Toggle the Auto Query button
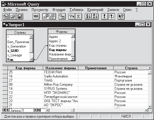The width and height of the screenshot is (154, 120). click(x=111, y=16)
